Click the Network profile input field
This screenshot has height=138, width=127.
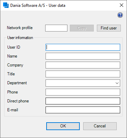56,28
